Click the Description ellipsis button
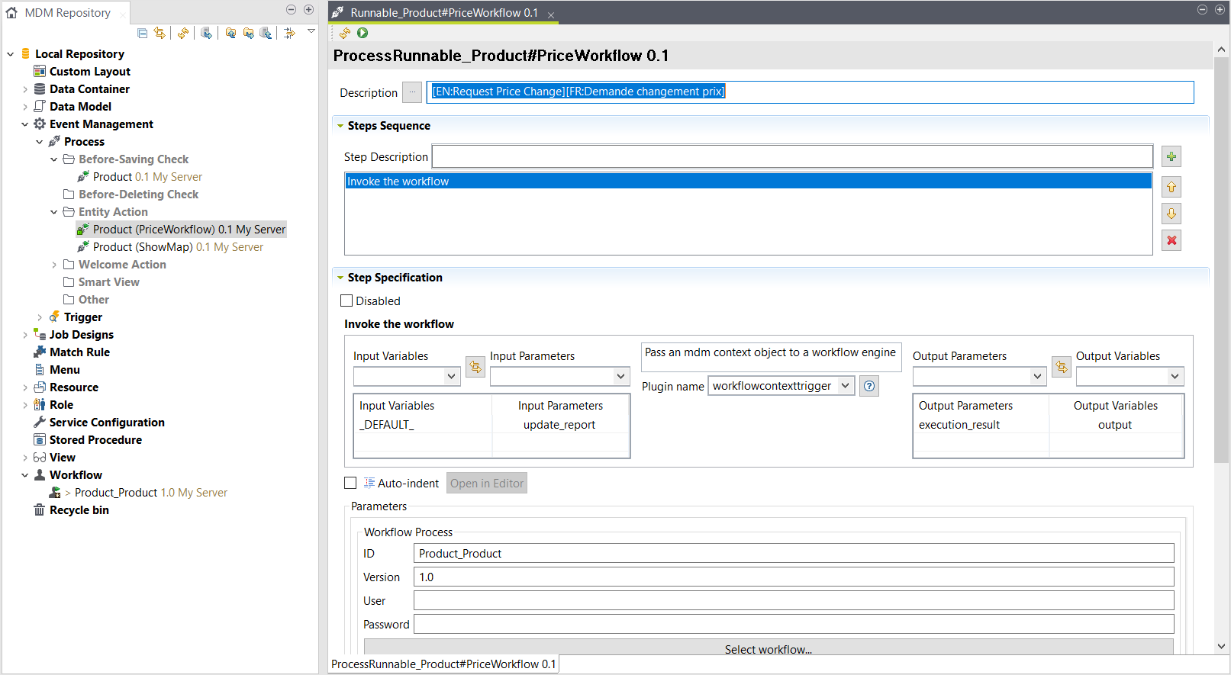Image resolution: width=1231 pixels, height=675 pixels. (x=412, y=92)
